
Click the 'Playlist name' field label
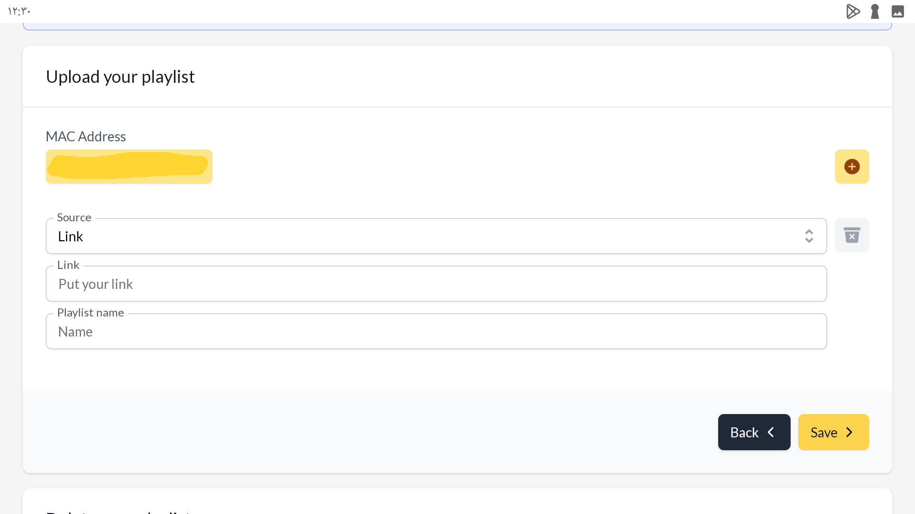click(91, 313)
